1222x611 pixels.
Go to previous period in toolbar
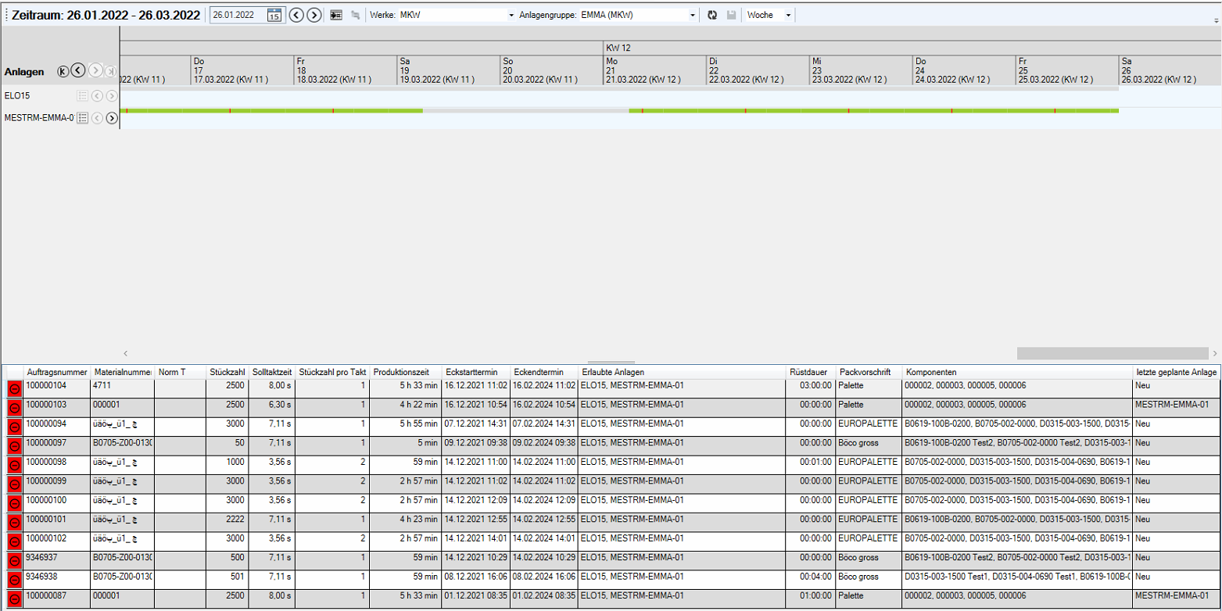(x=296, y=15)
